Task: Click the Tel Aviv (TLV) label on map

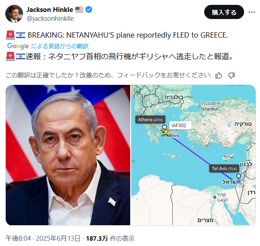Action: (x=224, y=169)
